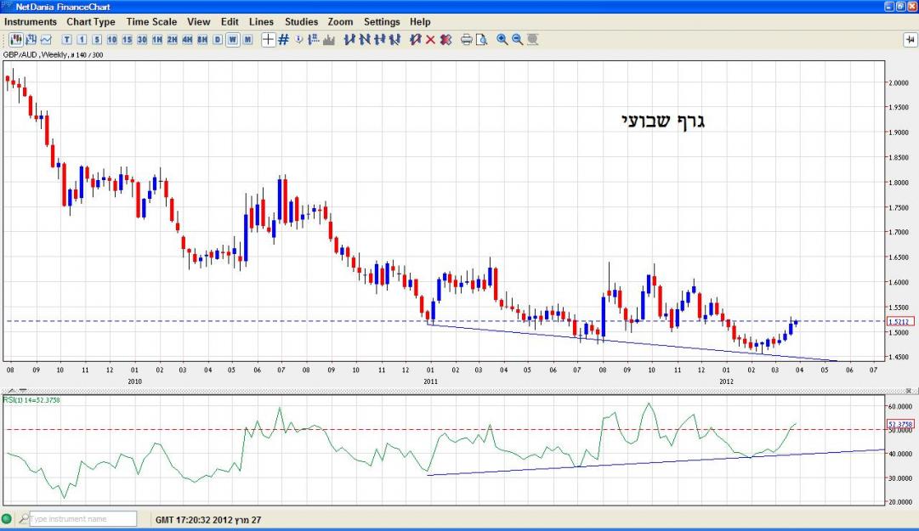Expand the Time Scale dropdown menu
The image size is (919, 531).
tap(151, 21)
